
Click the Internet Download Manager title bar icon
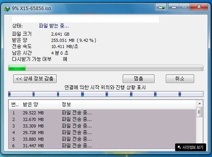coord(7,9)
